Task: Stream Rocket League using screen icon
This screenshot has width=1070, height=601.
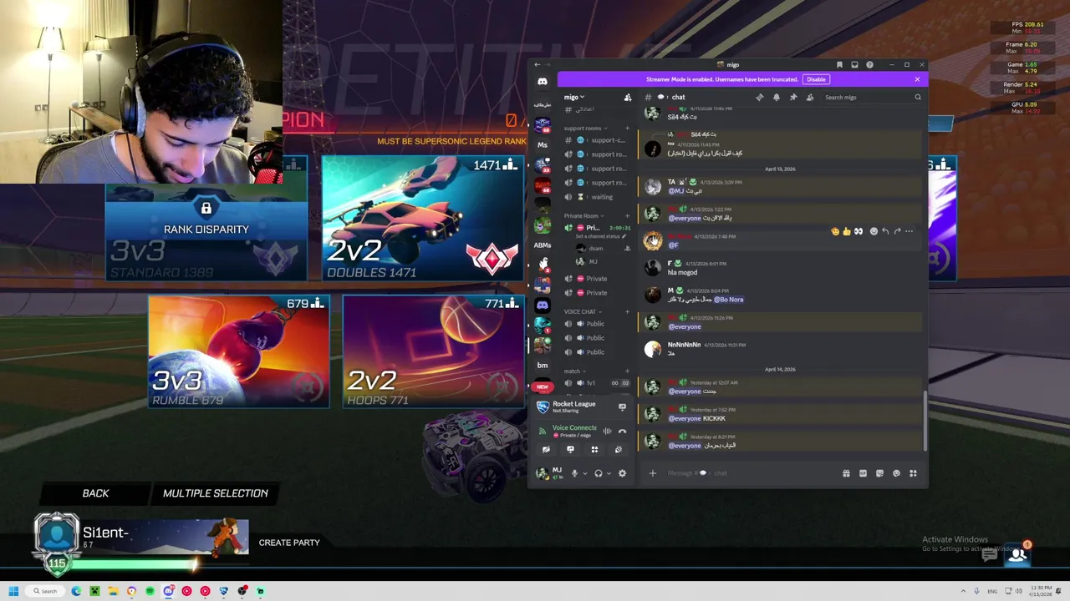Action: pyautogui.click(x=622, y=407)
